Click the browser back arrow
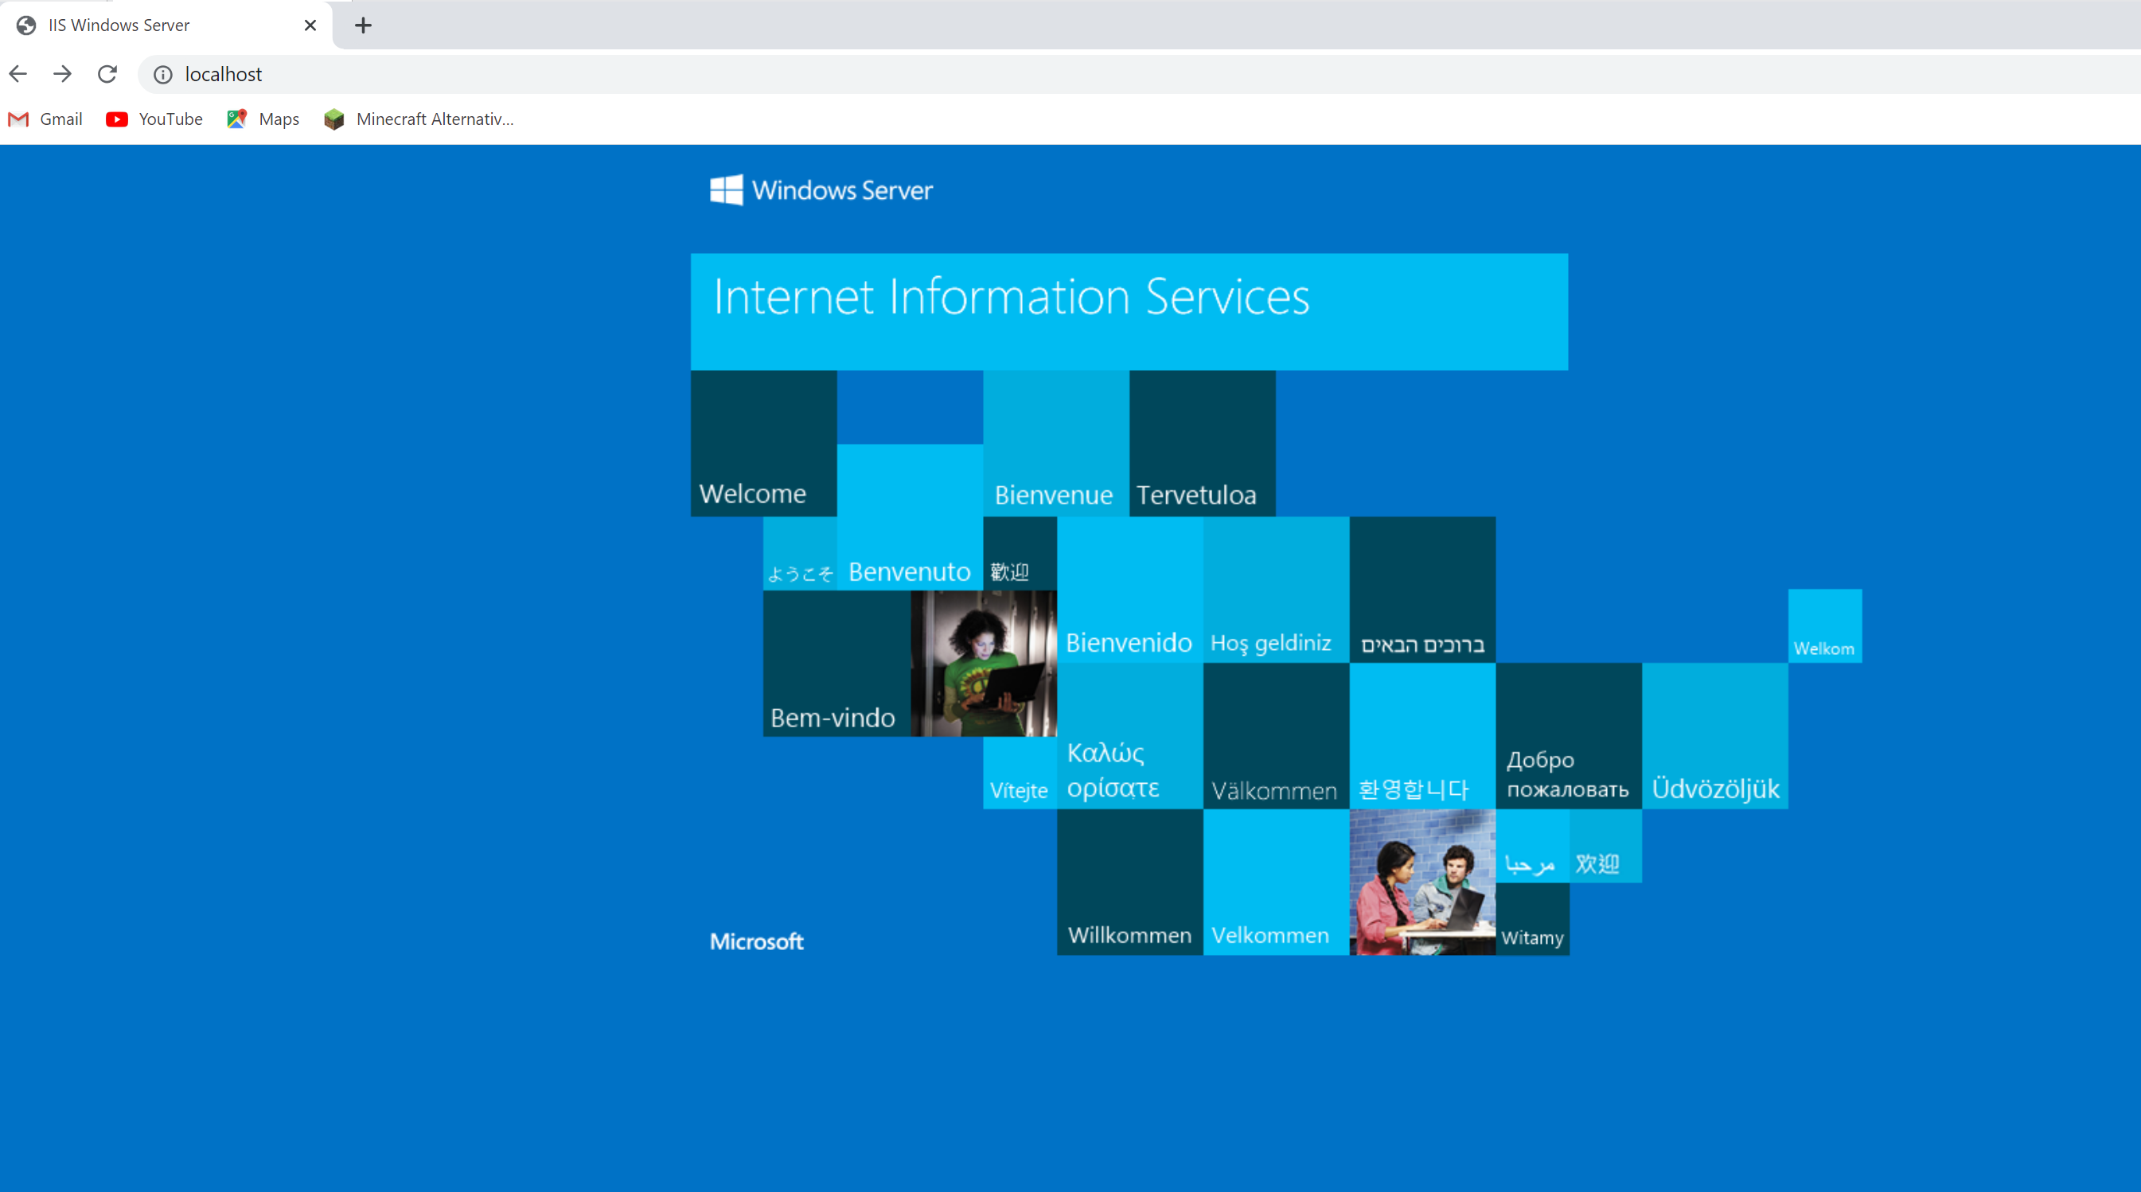This screenshot has width=2141, height=1192. point(18,74)
